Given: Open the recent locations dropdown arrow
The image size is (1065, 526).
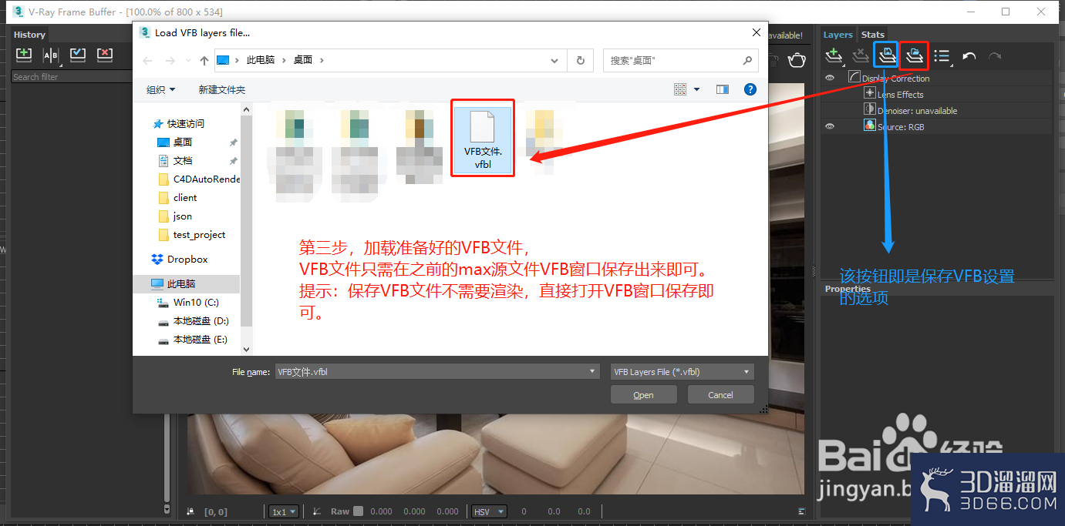Looking at the screenshot, I should pyautogui.click(x=190, y=61).
